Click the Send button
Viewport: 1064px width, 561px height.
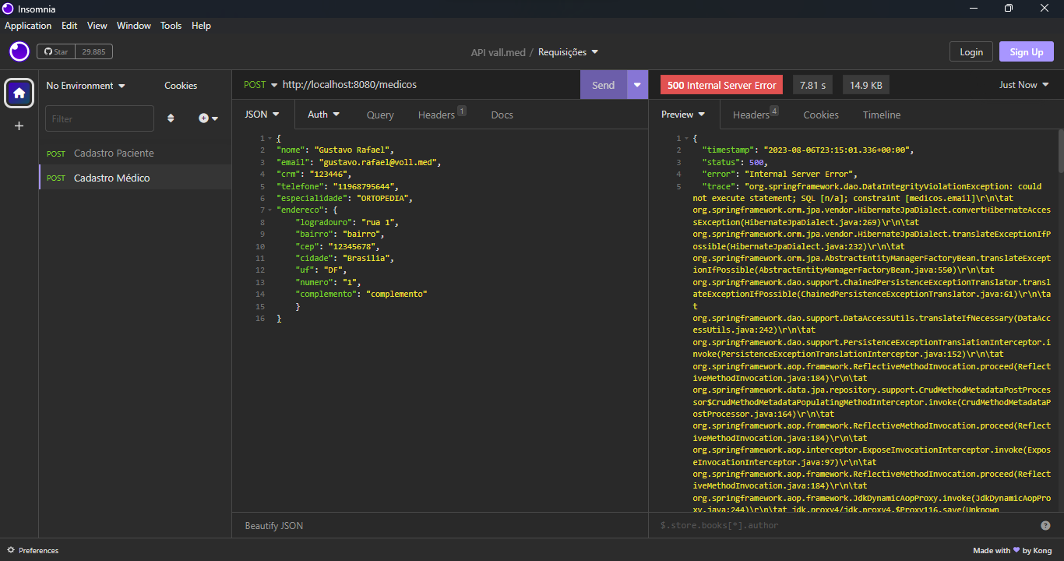pos(604,85)
